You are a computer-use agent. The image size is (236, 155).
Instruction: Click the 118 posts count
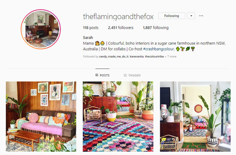coord(91,28)
